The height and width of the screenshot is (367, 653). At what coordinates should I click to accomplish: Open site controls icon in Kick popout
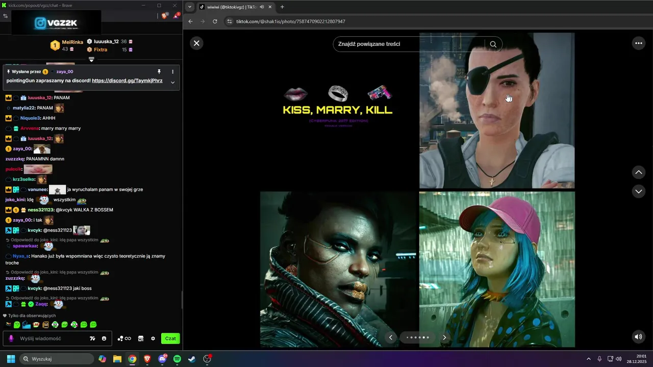5,16
